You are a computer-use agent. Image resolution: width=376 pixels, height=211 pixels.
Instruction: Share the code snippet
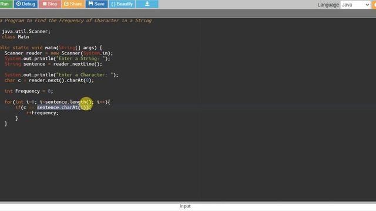pos(73,4)
